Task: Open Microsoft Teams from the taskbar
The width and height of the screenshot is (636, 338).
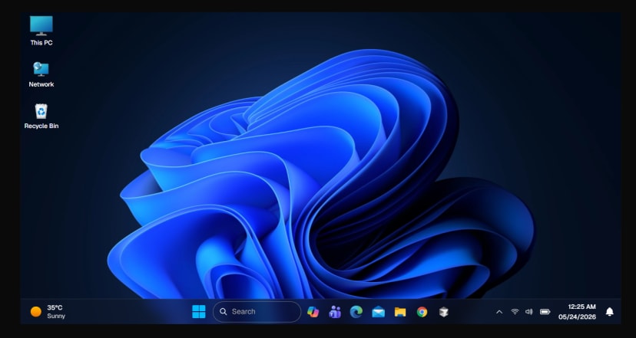Action: (335, 312)
